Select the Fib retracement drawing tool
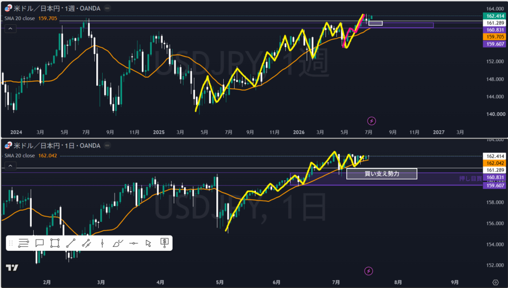This screenshot has width=508, height=288. (x=23, y=243)
